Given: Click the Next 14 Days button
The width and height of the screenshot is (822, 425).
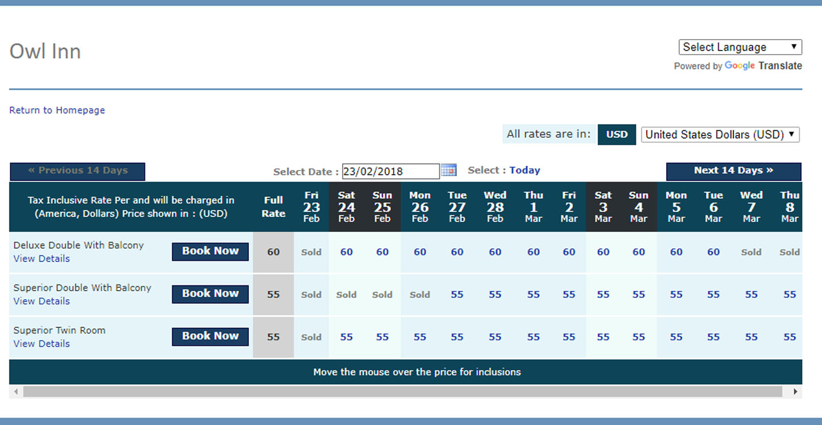Looking at the screenshot, I should 733,171.
